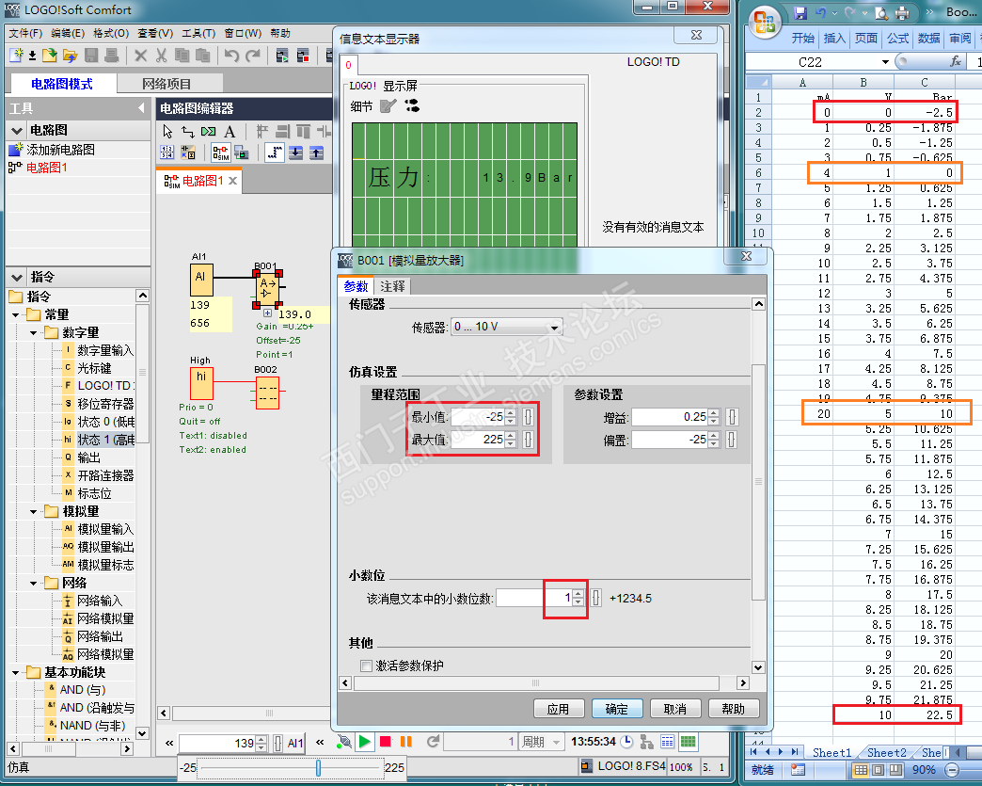Collapse the 数字量 tree folder
The image size is (982, 786).
click(x=33, y=333)
